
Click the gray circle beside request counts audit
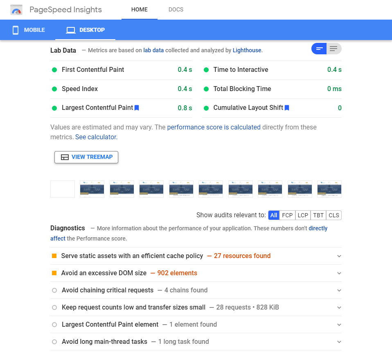[x=54, y=307]
